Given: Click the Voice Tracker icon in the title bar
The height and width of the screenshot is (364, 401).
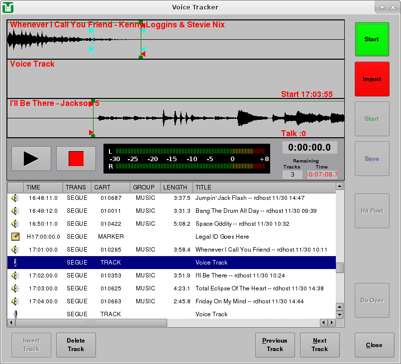Looking at the screenshot, I should click(7, 7).
